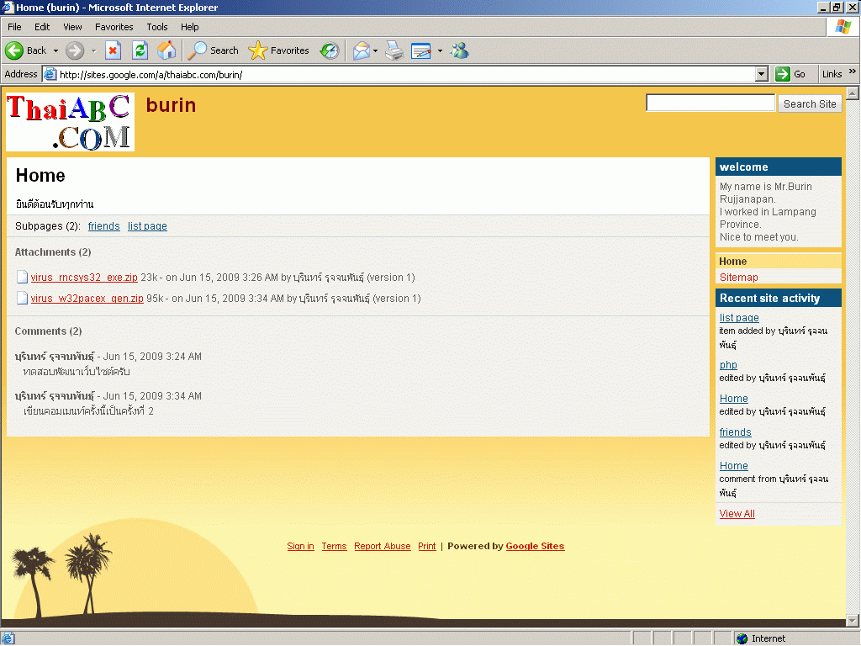The height and width of the screenshot is (646, 861).
Task: Click the Sitemap sidebar link
Action: (738, 277)
